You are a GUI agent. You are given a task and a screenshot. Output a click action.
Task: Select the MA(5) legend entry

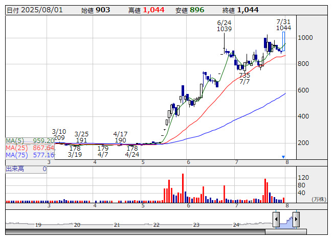(x=30, y=140)
